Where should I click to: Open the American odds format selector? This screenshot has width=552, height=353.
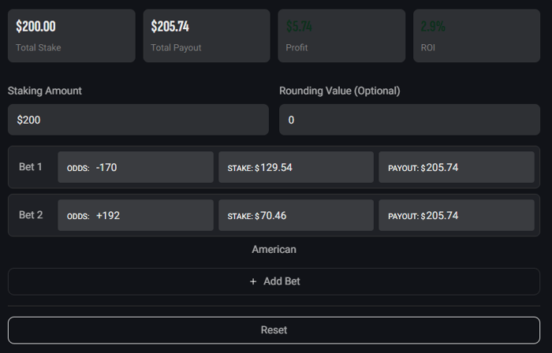point(274,249)
